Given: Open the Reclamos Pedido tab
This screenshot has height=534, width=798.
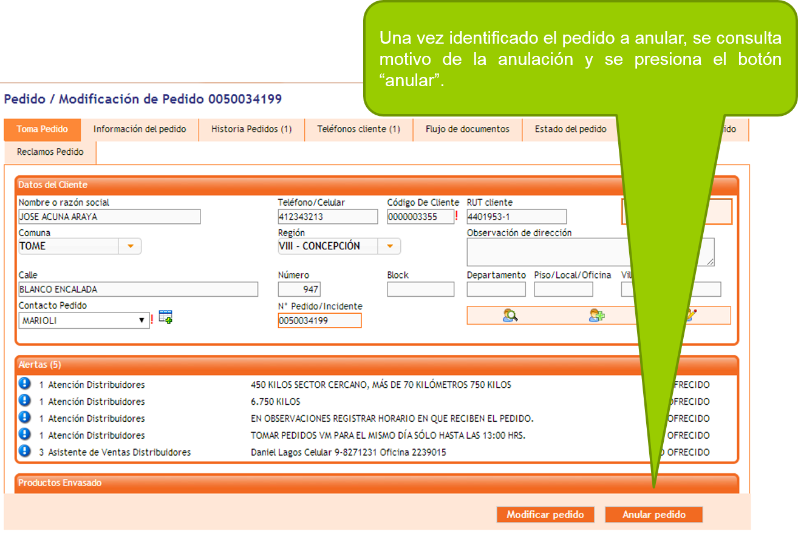Looking at the screenshot, I should coord(50,152).
